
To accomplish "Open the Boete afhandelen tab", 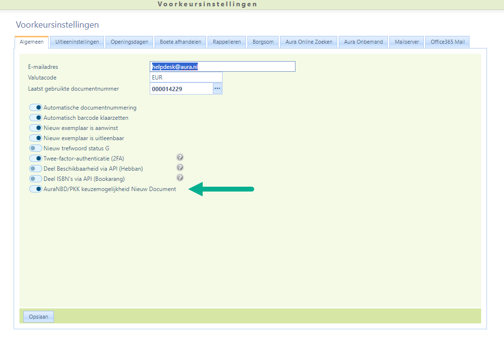I will coord(180,42).
